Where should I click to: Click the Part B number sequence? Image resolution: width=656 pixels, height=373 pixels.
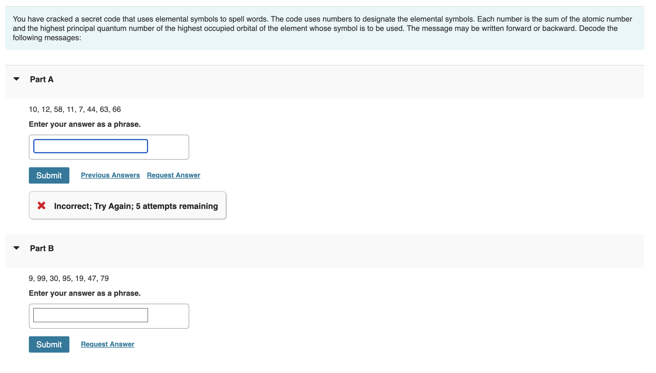pos(69,278)
